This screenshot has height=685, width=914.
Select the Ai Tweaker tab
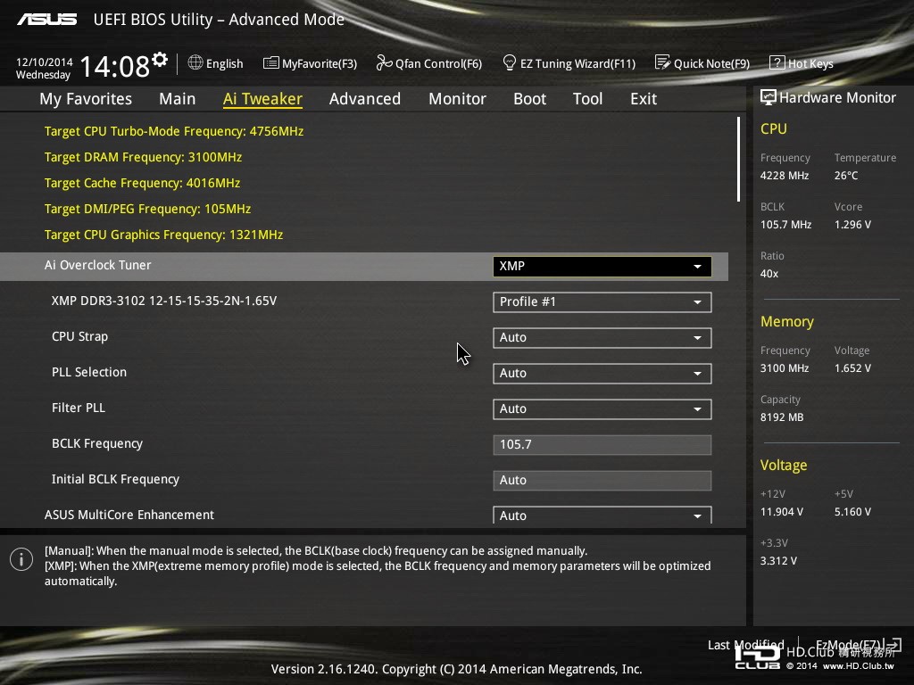click(x=262, y=99)
